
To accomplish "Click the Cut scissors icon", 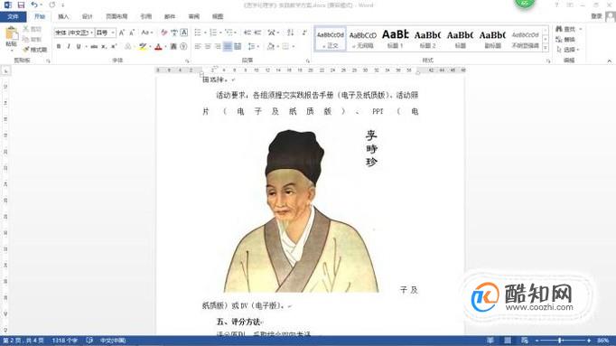I will (26, 29).
